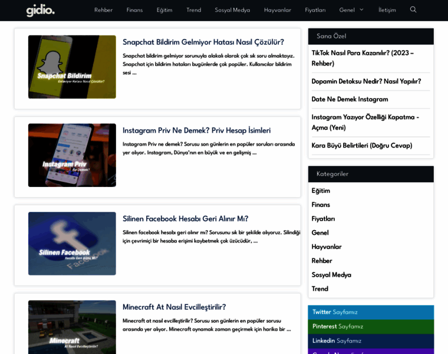Screen dimensions: 448x354
Task: Open Trend from the top menu
Action: [194, 10]
